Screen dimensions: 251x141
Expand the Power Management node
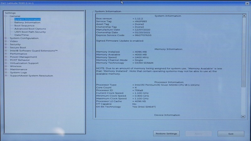point(6,57)
